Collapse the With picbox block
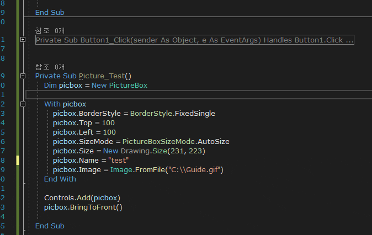This screenshot has width=372, height=235. (x=23, y=104)
